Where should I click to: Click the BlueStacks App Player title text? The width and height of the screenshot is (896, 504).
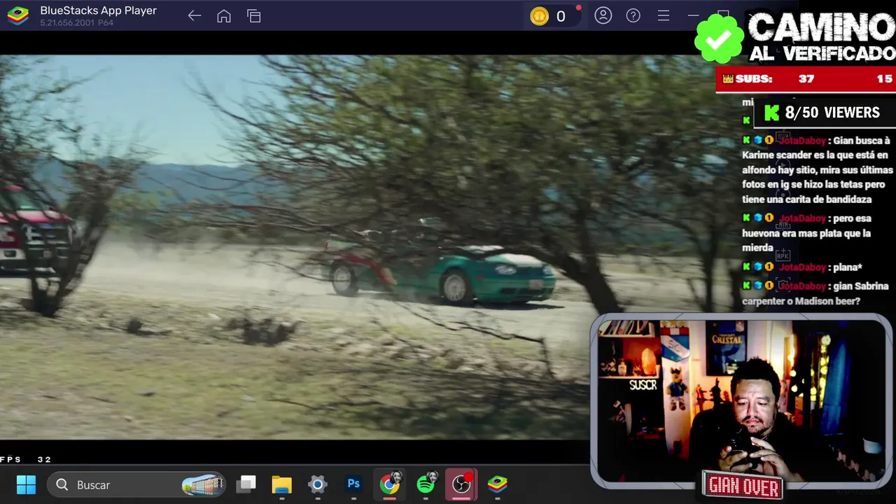(x=98, y=10)
